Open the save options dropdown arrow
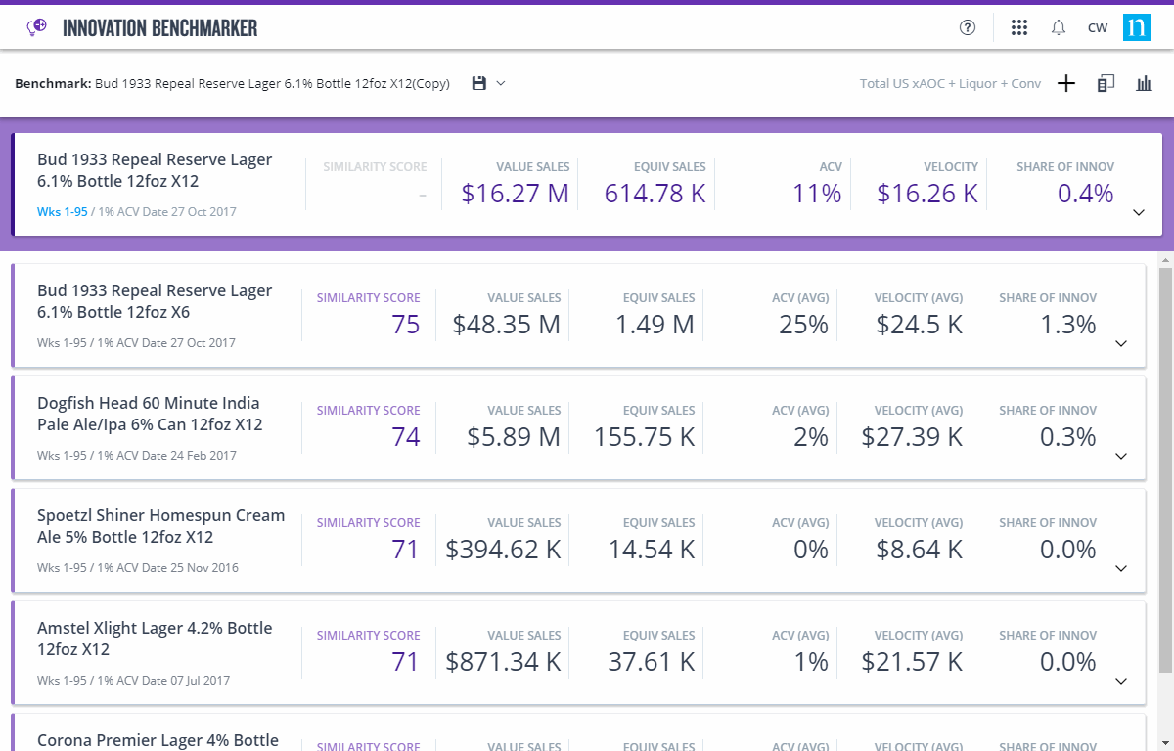 click(x=501, y=83)
